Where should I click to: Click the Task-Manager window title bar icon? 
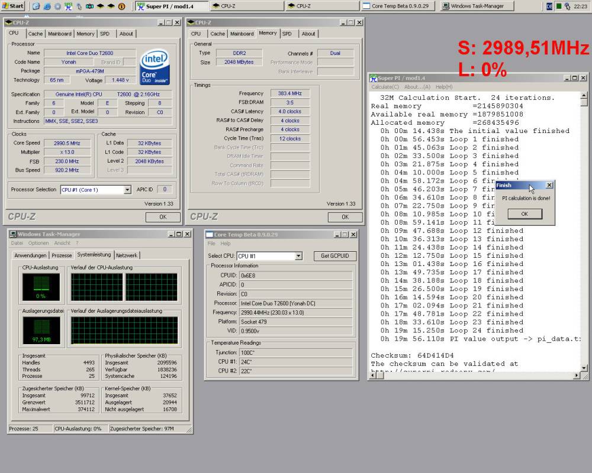[13, 234]
